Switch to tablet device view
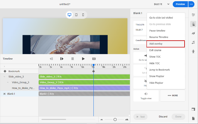Screen dimensions: 198x124 (76, 15)
